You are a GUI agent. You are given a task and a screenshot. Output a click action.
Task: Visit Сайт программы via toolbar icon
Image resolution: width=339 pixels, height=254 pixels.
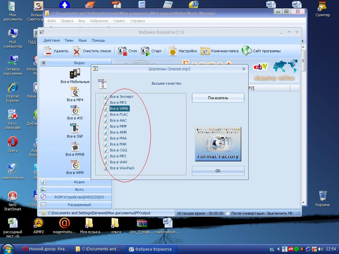click(247, 51)
